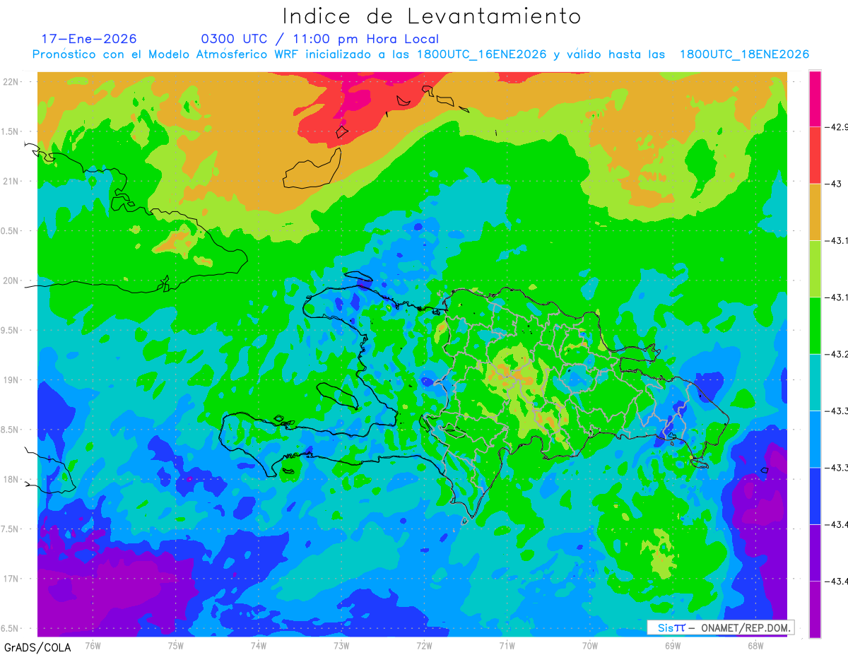Select the longitude label '73W'

pos(341,645)
